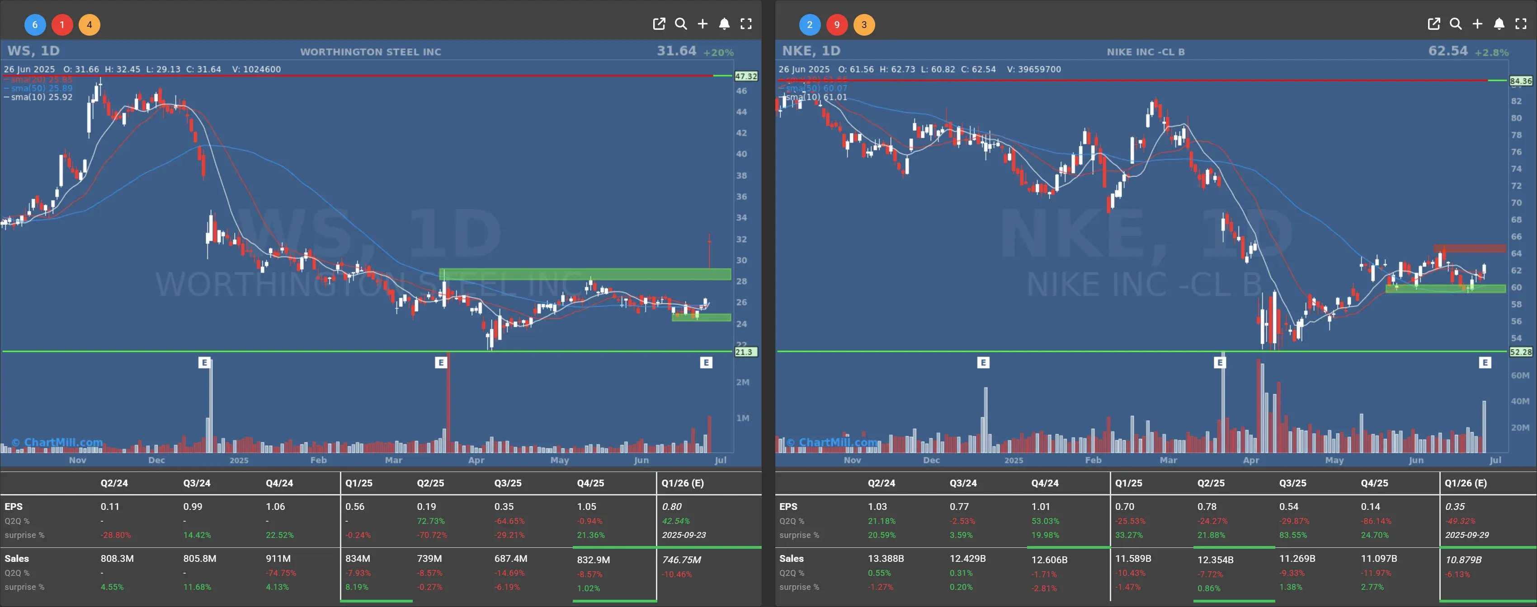Click NKE estimated sales 10.879B
Image resolution: width=1537 pixels, height=607 pixels.
(x=1463, y=560)
